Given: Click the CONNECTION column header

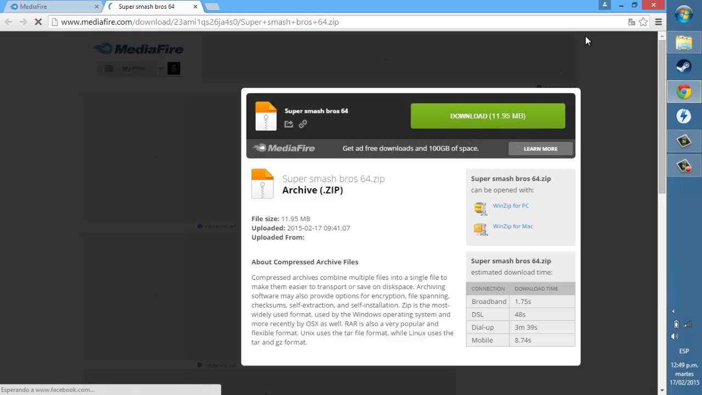Looking at the screenshot, I should click(488, 289).
